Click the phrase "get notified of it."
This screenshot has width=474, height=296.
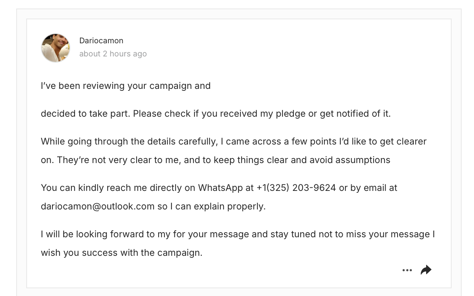[x=355, y=114]
